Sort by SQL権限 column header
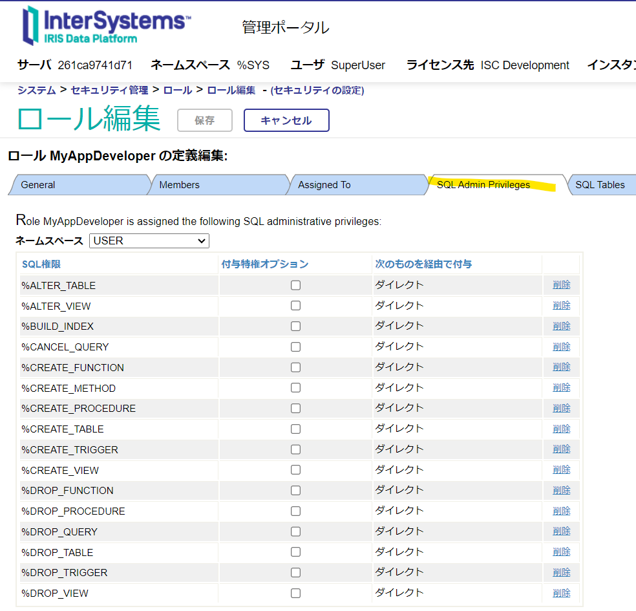 click(x=41, y=264)
